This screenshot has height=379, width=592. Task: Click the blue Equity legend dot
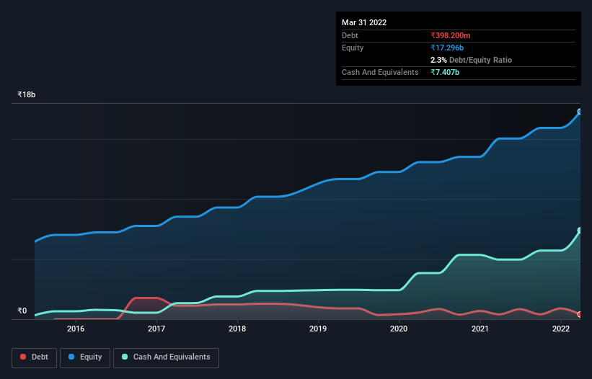pyautogui.click(x=71, y=357)
